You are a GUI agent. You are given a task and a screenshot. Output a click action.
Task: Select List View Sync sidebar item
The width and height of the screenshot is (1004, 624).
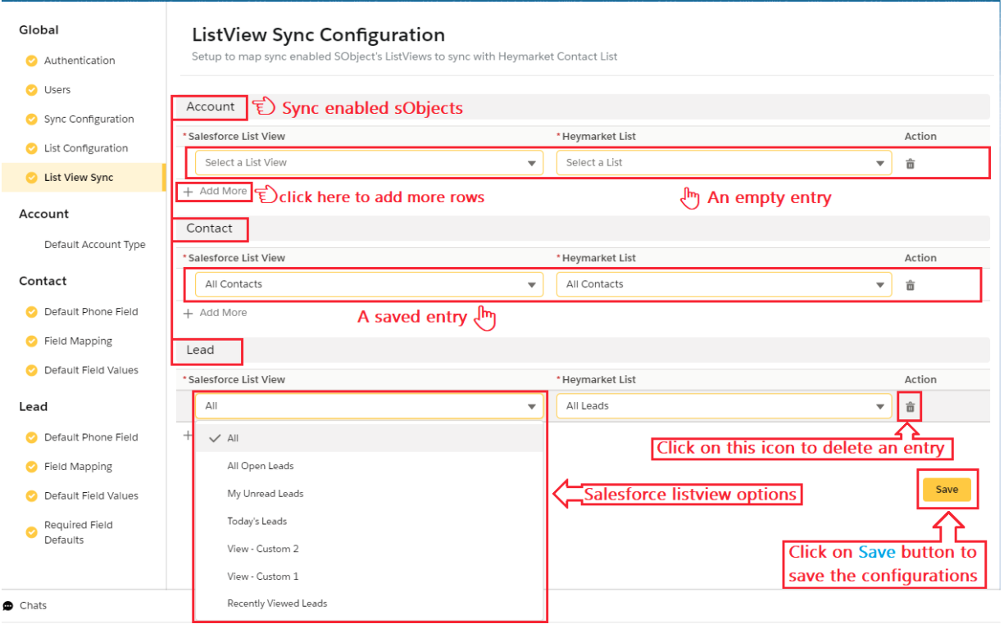[x=79, y=178]
